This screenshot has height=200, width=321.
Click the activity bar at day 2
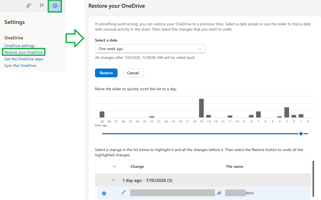(x=294, y=116)
